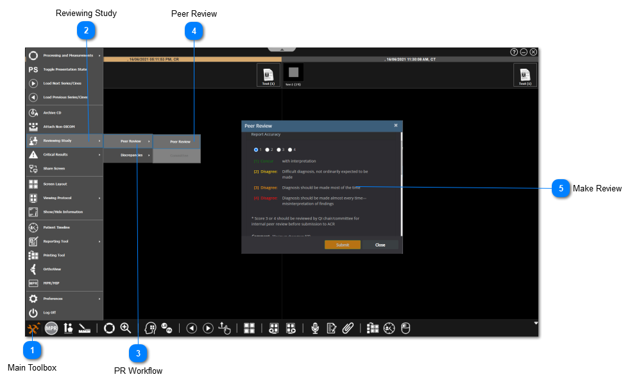Click the Archive CD icon

click(33, 112)
